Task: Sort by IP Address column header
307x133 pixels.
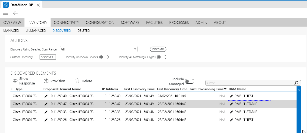Action: [110, 89]
